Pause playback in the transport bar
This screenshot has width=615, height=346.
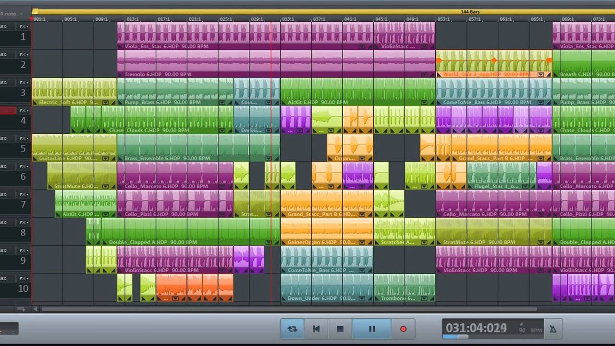(371, 329)
